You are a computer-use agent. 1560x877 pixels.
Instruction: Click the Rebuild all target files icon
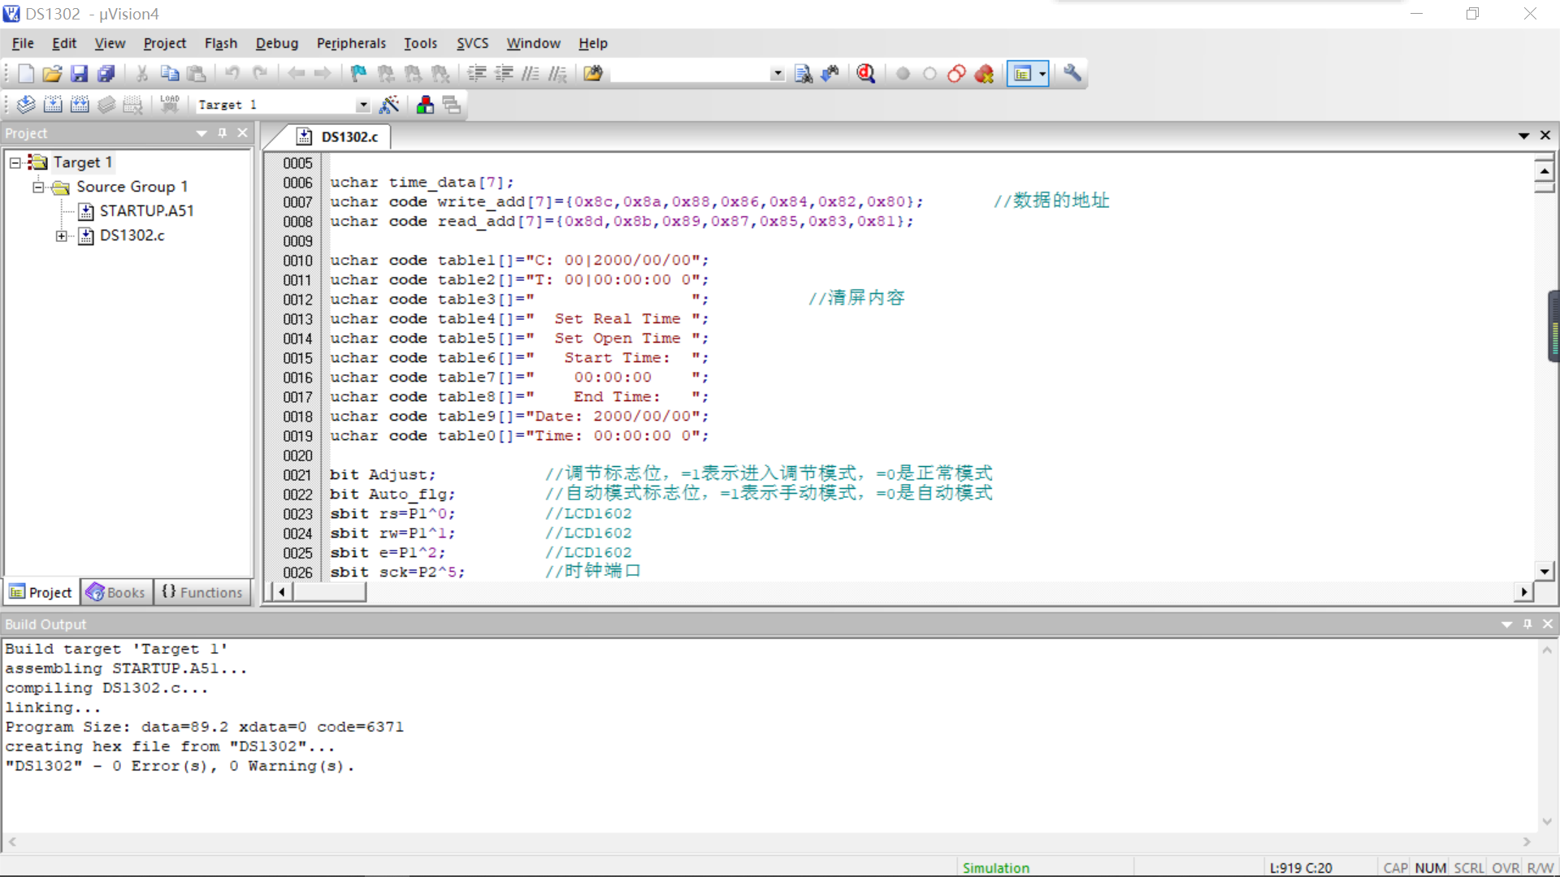(x=80, y=105)
